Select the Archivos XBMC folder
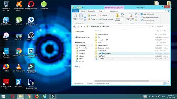This screenshot has width=177, height=99. (103, 34)
